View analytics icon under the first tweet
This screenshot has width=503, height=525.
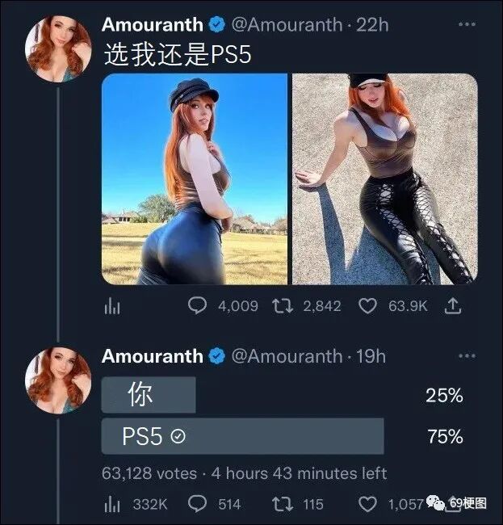pos(112,306)
